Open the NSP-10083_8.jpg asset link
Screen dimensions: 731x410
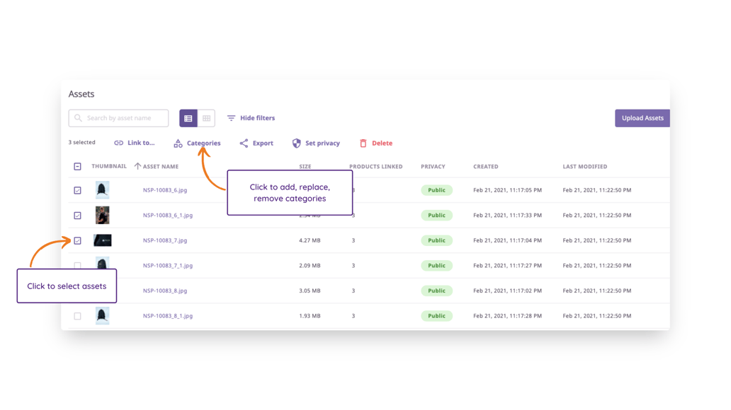(x=165, y=291)
